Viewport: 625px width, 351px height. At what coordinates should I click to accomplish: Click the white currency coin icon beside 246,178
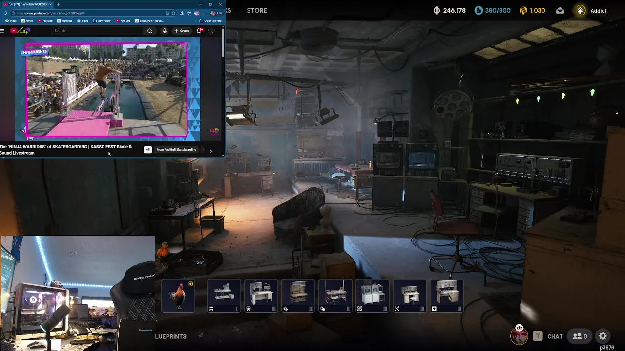[x=437, y=10]
